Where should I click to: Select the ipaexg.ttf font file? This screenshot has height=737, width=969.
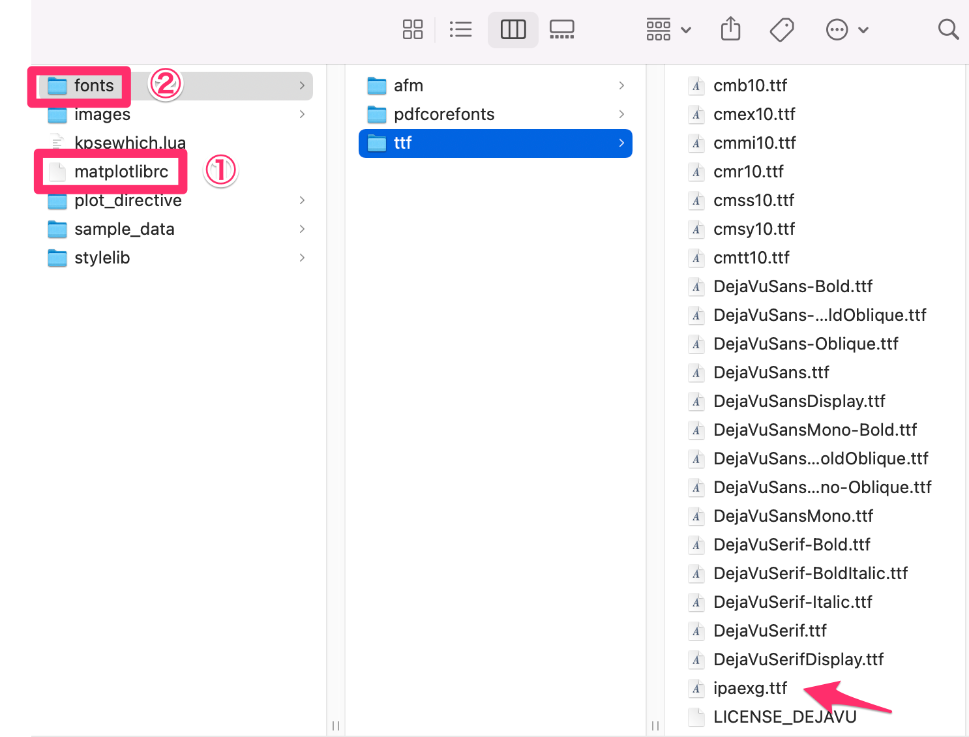[750, 688]
